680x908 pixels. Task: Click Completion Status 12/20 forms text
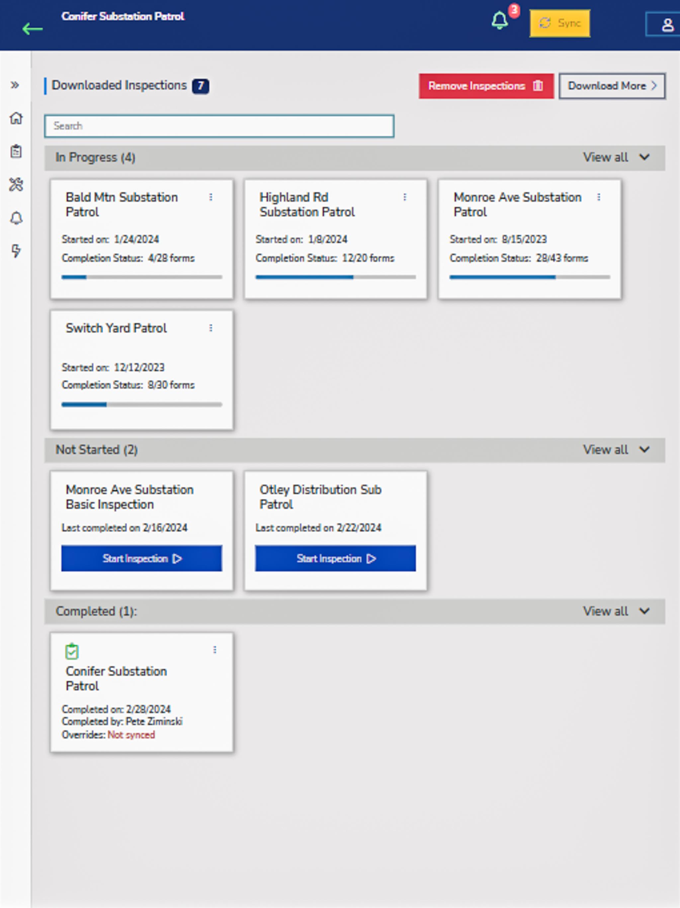325,258
